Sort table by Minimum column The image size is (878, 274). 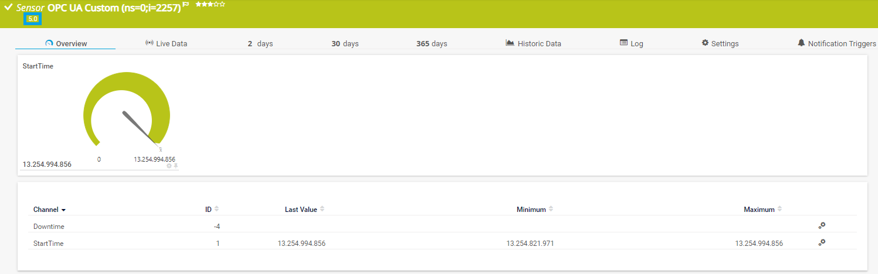click(x=551, y=209)
